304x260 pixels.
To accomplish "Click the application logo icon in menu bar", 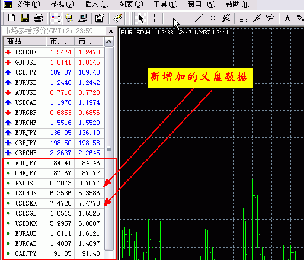I will 8,4.
